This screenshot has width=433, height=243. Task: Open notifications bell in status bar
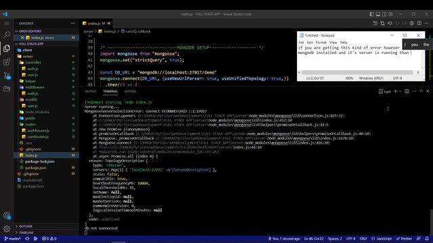click(427, 238)
